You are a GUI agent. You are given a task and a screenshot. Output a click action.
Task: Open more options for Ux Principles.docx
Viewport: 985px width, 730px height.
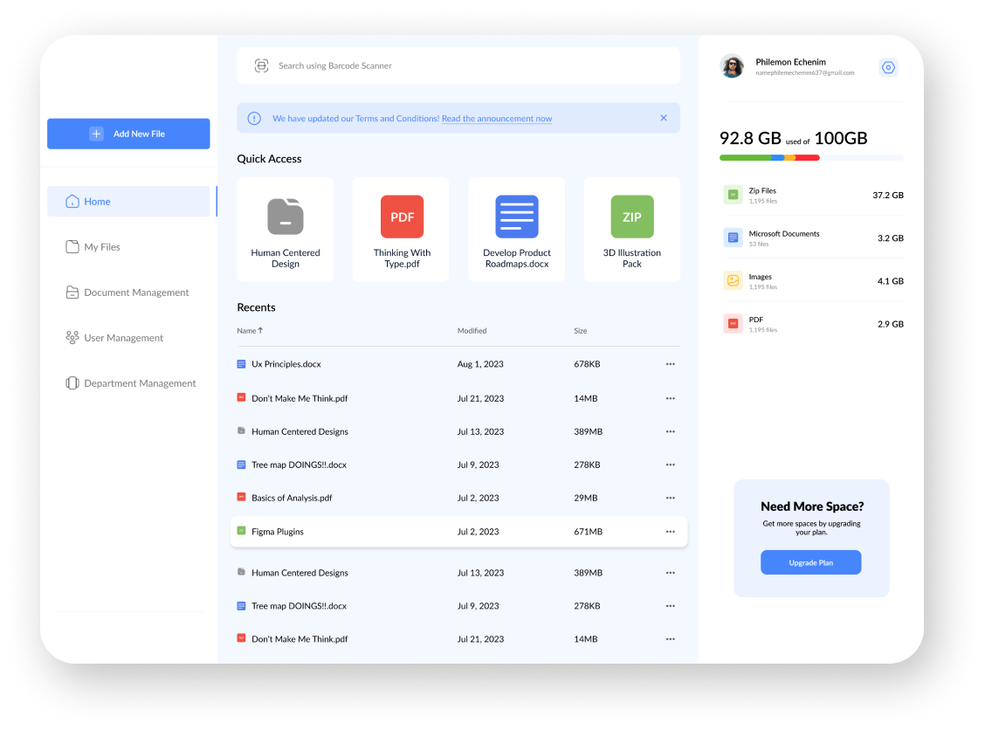pyautogui.click(x=670, y=364)
